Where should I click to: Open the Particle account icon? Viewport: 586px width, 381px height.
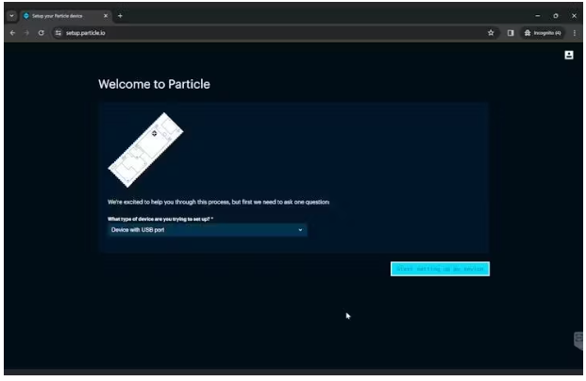569,55
